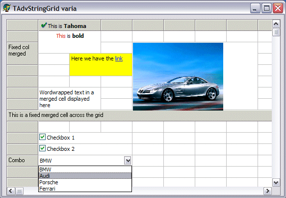Select the 'This is Tahoma' header cell
The width and height of the screenshot is (286, 198).
(x=70, y=25)
